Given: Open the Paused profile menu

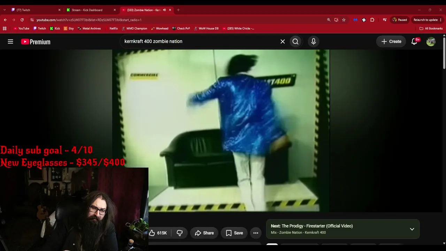Looking at the screenshot, I should tap(400, 20).
